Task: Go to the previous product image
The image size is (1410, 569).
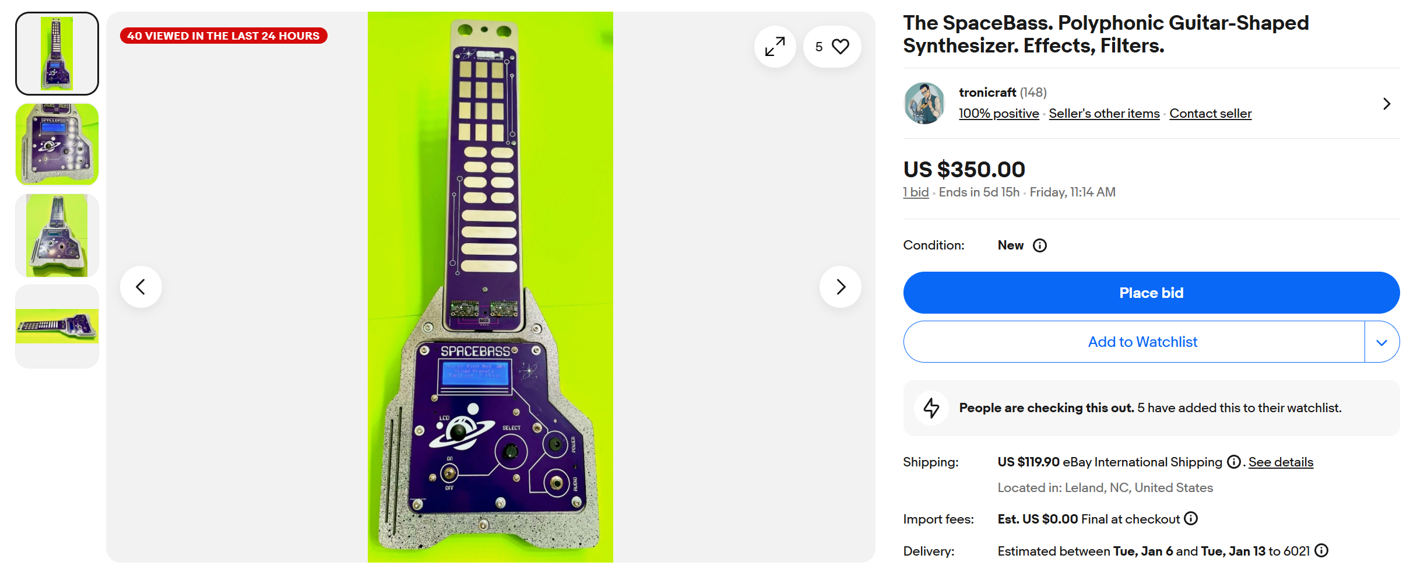Action: (141, 287)
